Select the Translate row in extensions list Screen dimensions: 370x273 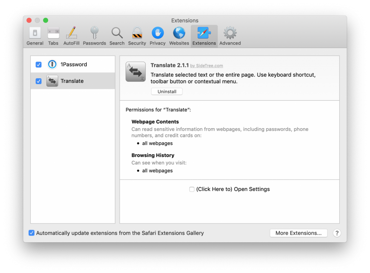click(73, 81)
